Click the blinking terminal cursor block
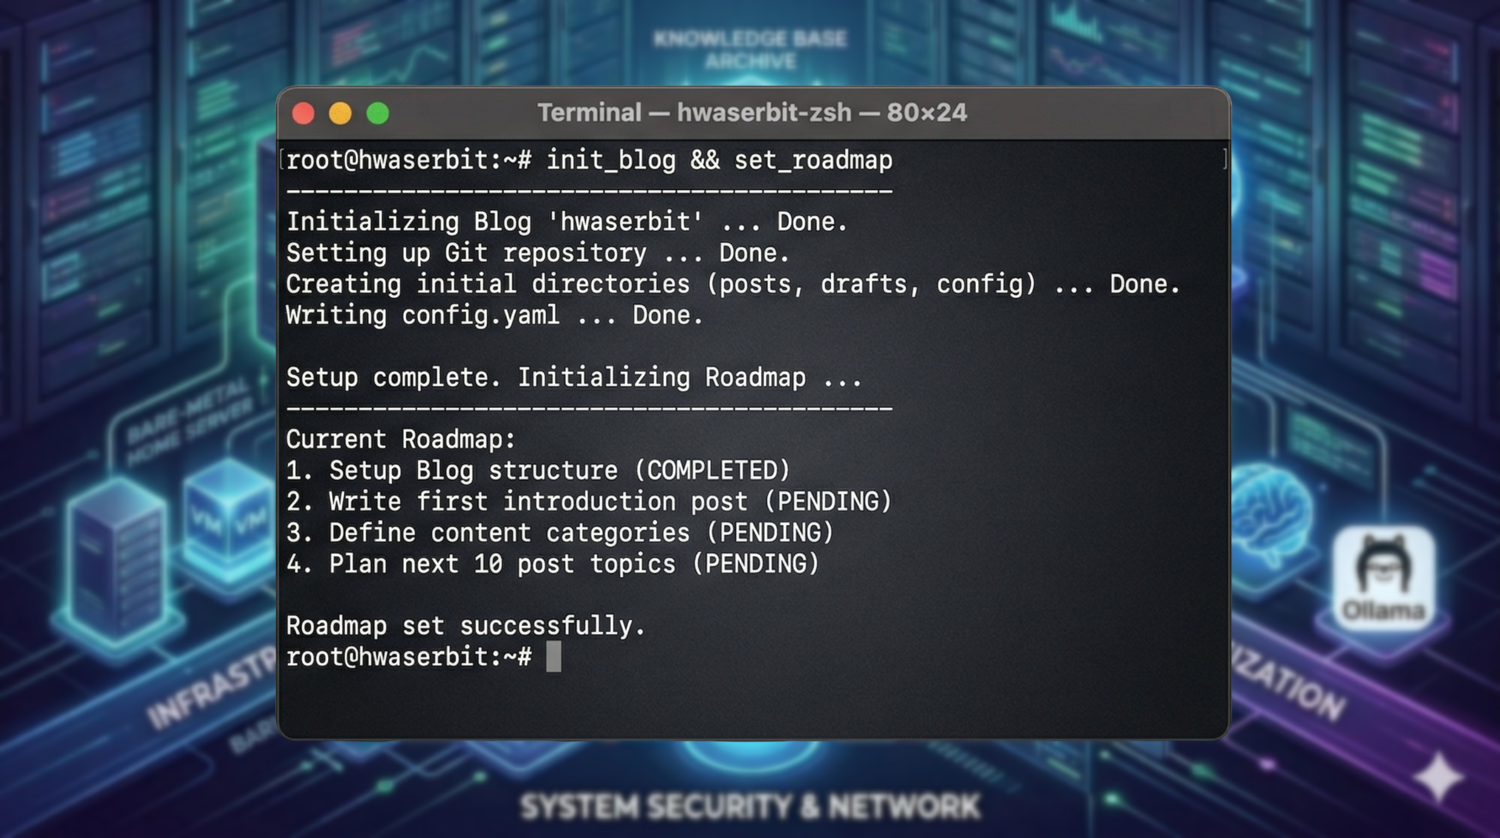The height and width of the screenshot is (838, 1500). 553,657
